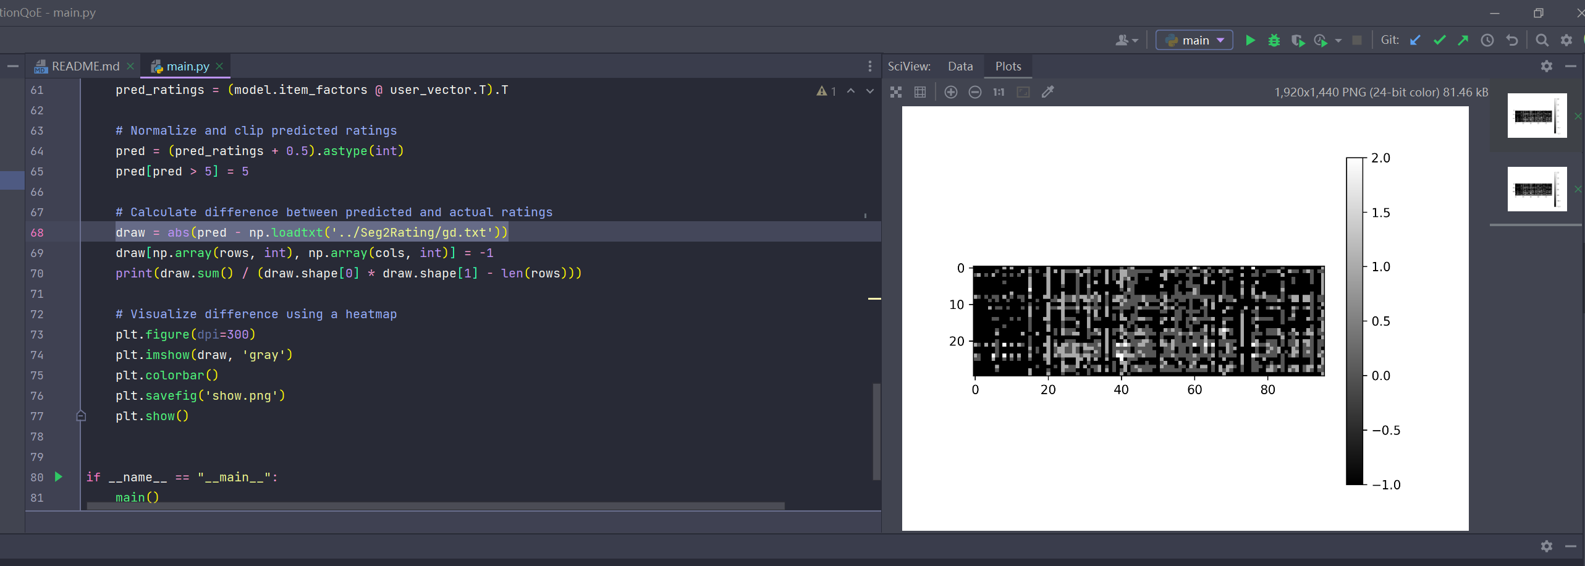Click the grayscale colorbar in plot
The width and height of the screenshot is (1585, 566).
click(x=1355, y=321)
